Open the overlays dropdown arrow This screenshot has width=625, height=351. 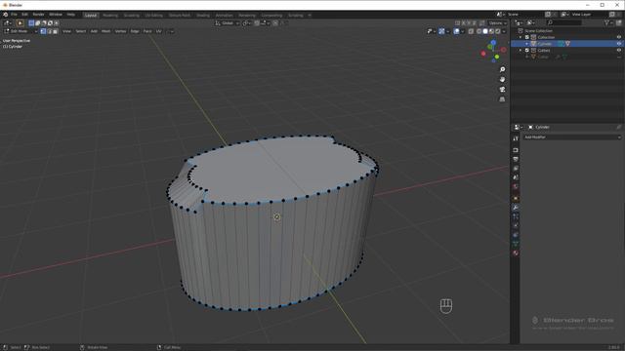[462, 31]
